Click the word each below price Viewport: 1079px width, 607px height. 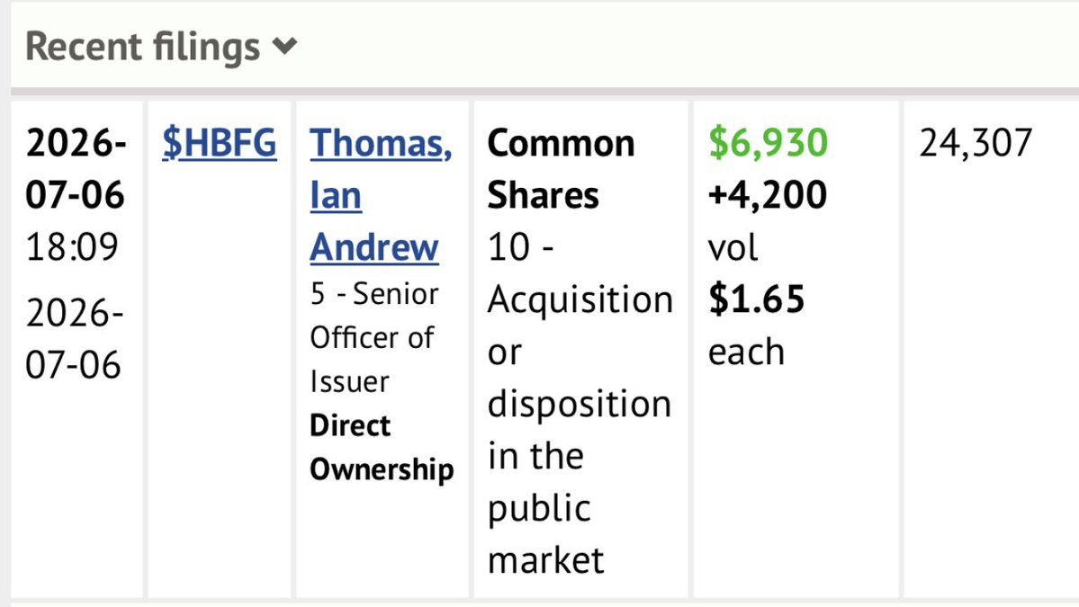coord(746,352)
